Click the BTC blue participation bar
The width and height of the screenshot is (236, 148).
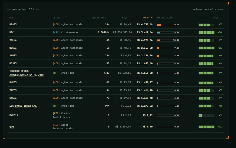click(168, 32)
